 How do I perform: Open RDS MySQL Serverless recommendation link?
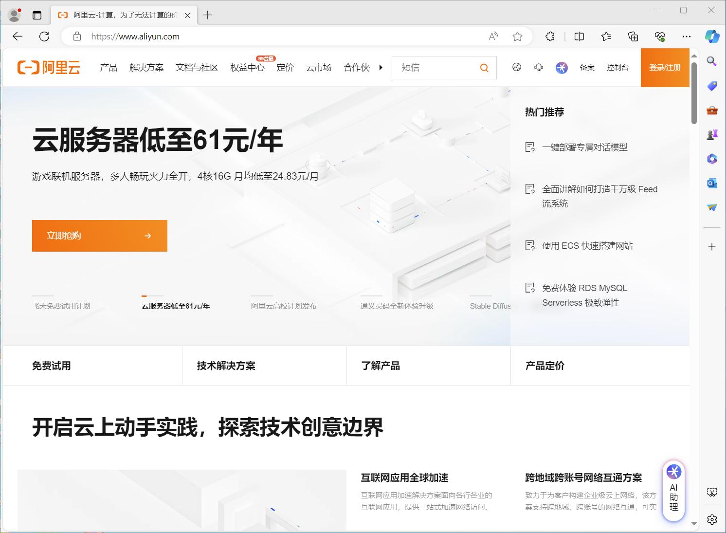click(x=585, y=295)
